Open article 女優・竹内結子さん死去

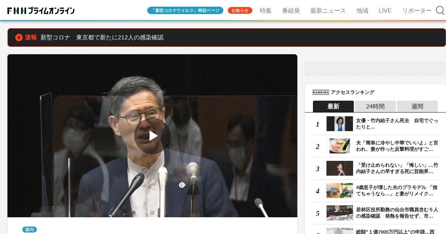(x=397, y=124)
